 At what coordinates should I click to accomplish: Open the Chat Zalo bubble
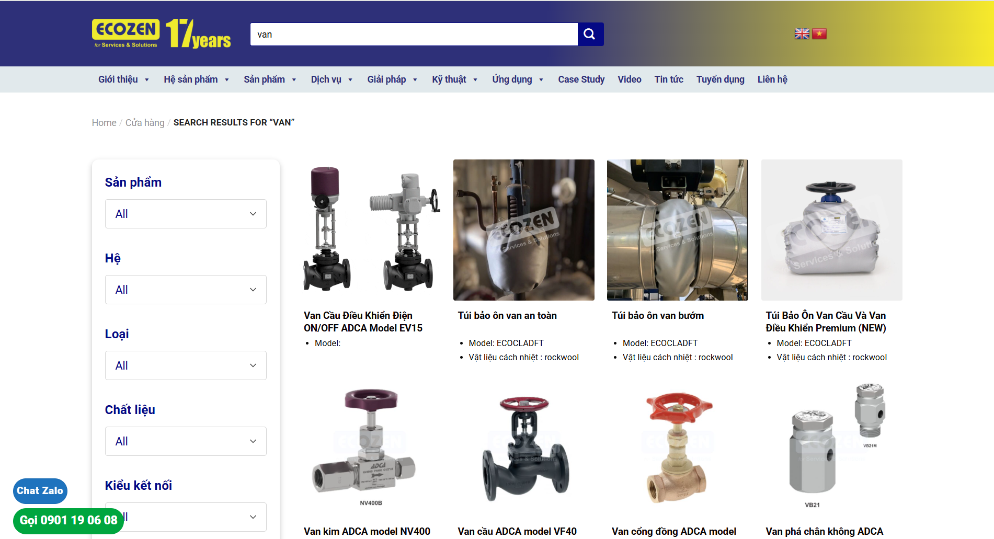40,490
